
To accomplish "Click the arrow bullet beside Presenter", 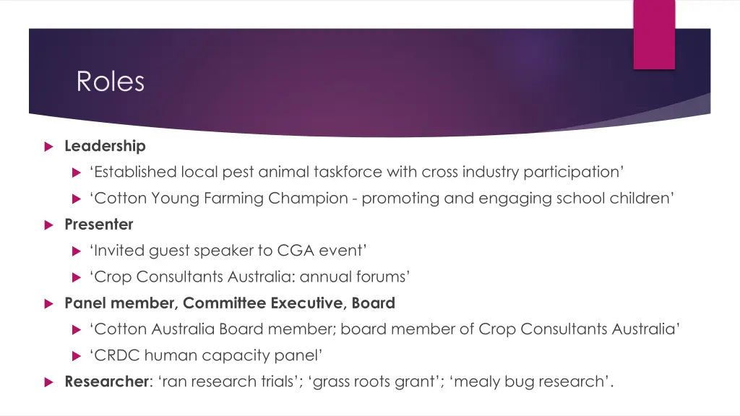I will (x=48, y=225).
